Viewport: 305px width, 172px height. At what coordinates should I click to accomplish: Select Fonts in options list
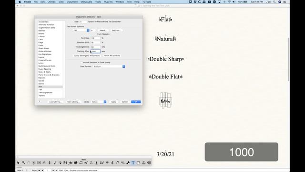click(41, 45)
